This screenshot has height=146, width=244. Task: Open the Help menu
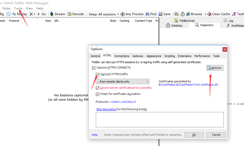(40, 8)
